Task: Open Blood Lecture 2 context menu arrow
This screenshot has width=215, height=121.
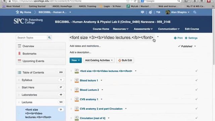Action: pyautogui.click(x=102, y=90)
